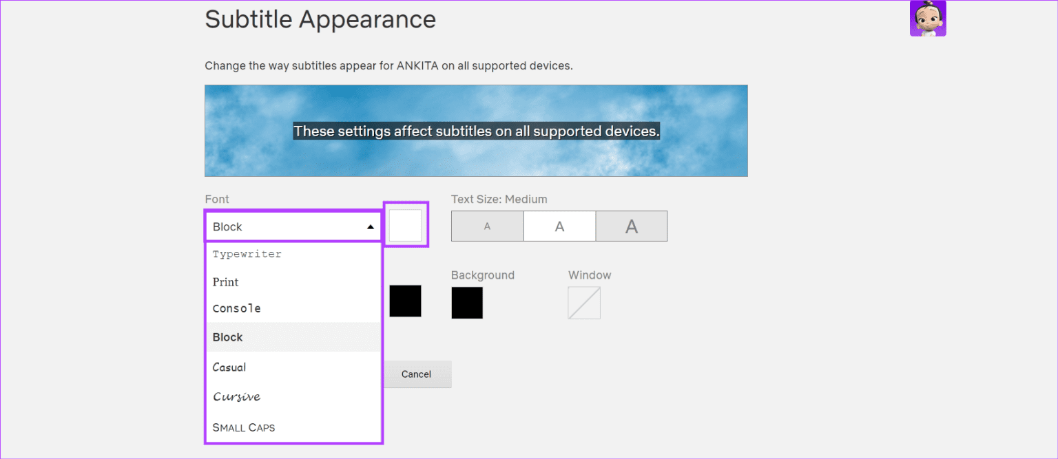Keep the medium text size selected
This screenshot has height=459, width=1058.
point(559,226)
